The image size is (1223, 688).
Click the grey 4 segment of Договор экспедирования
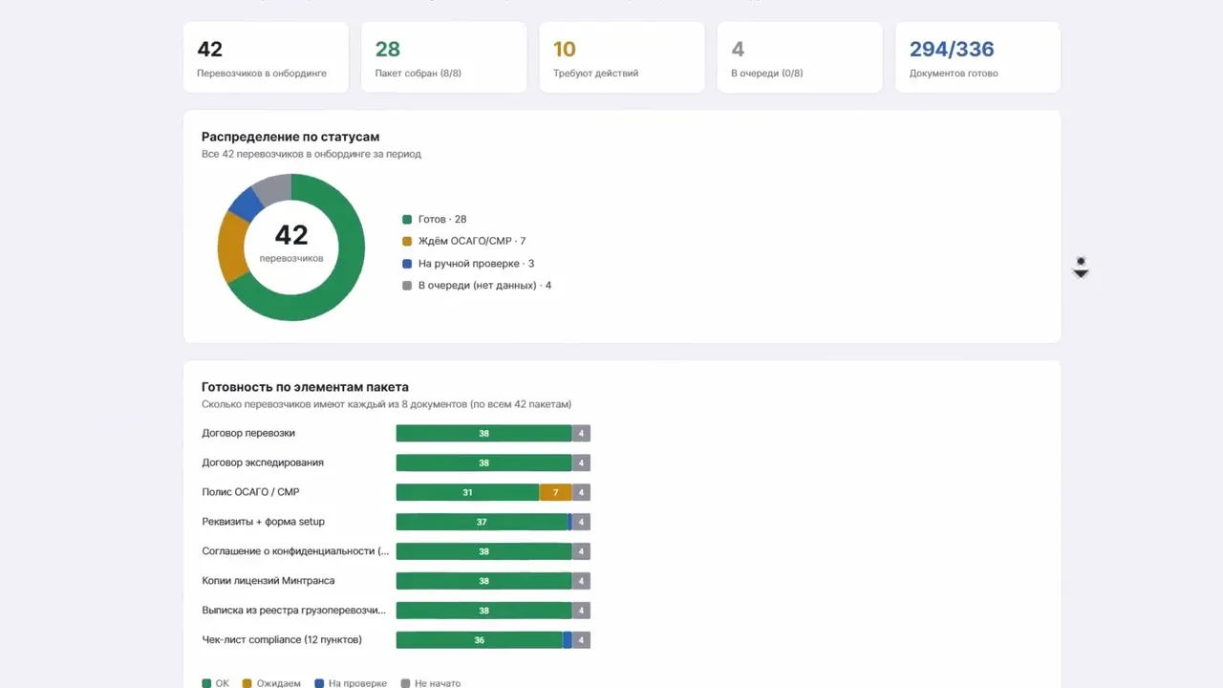tap(581, 463)
